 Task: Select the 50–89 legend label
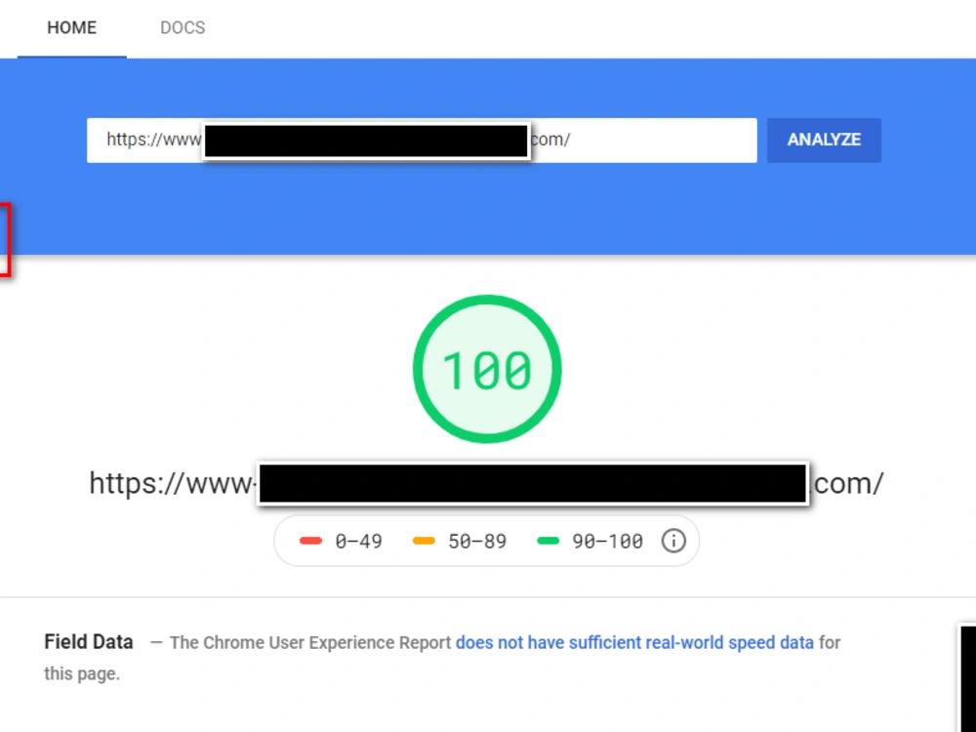point(477,541)
